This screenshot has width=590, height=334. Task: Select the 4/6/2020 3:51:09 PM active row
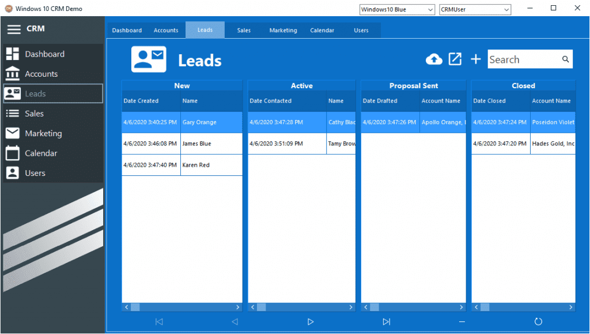coord(302,144)
